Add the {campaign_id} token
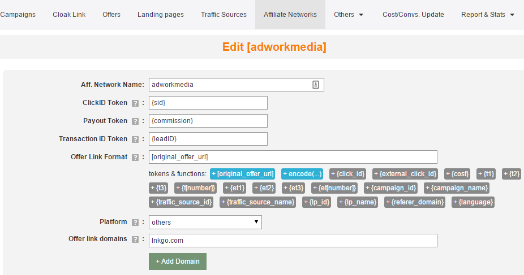524x275 pixels. 390,188
